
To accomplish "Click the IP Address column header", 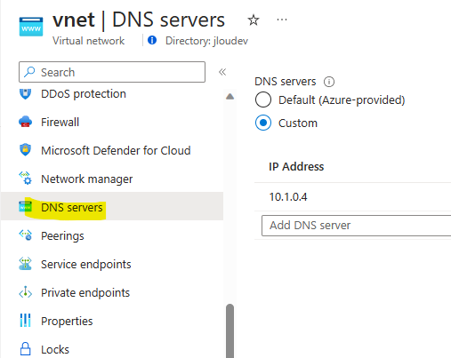I will tap(296, 166).
